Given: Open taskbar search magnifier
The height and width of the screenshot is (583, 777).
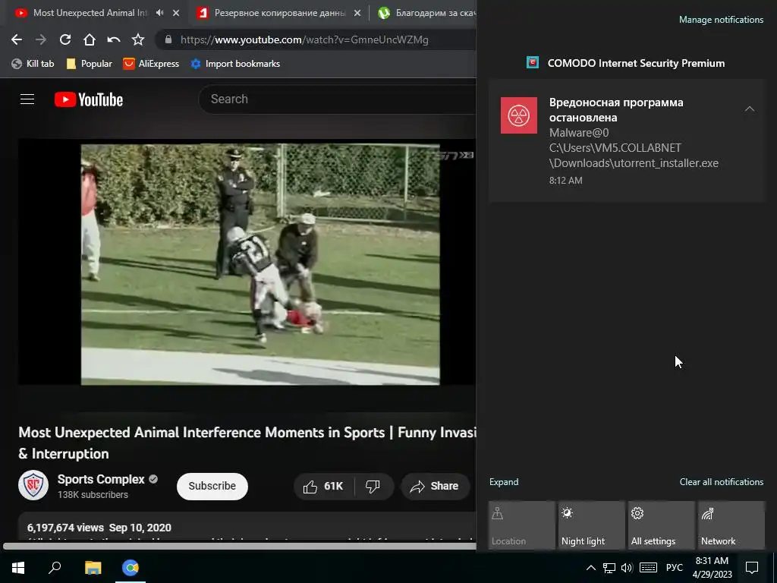Looking at the screenshot, I should pos(55,568).
